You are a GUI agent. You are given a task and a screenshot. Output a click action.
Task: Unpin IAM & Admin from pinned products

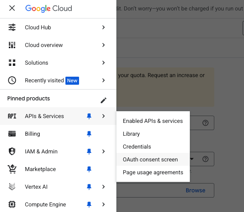click(x=89, y=151)
